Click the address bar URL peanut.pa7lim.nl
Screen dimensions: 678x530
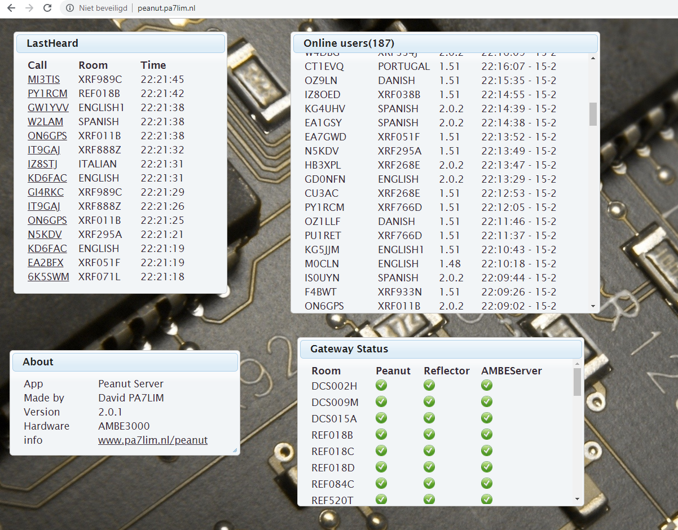[166, 8]
